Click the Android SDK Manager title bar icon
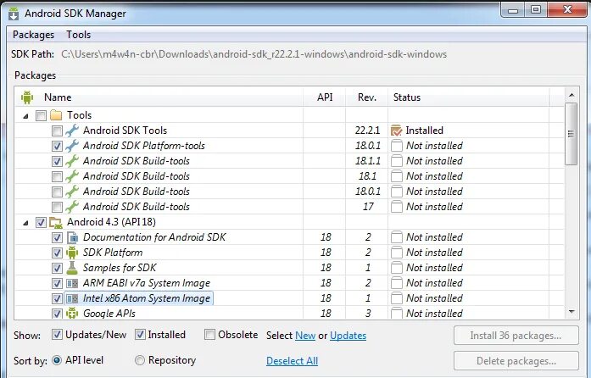This screenshot has width=591, height=378. pos(14,14)
